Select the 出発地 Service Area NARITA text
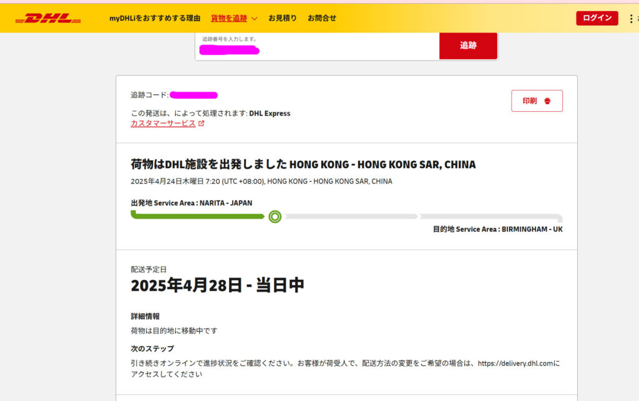Viewport: 639px width, 401px height. (192, 203)
